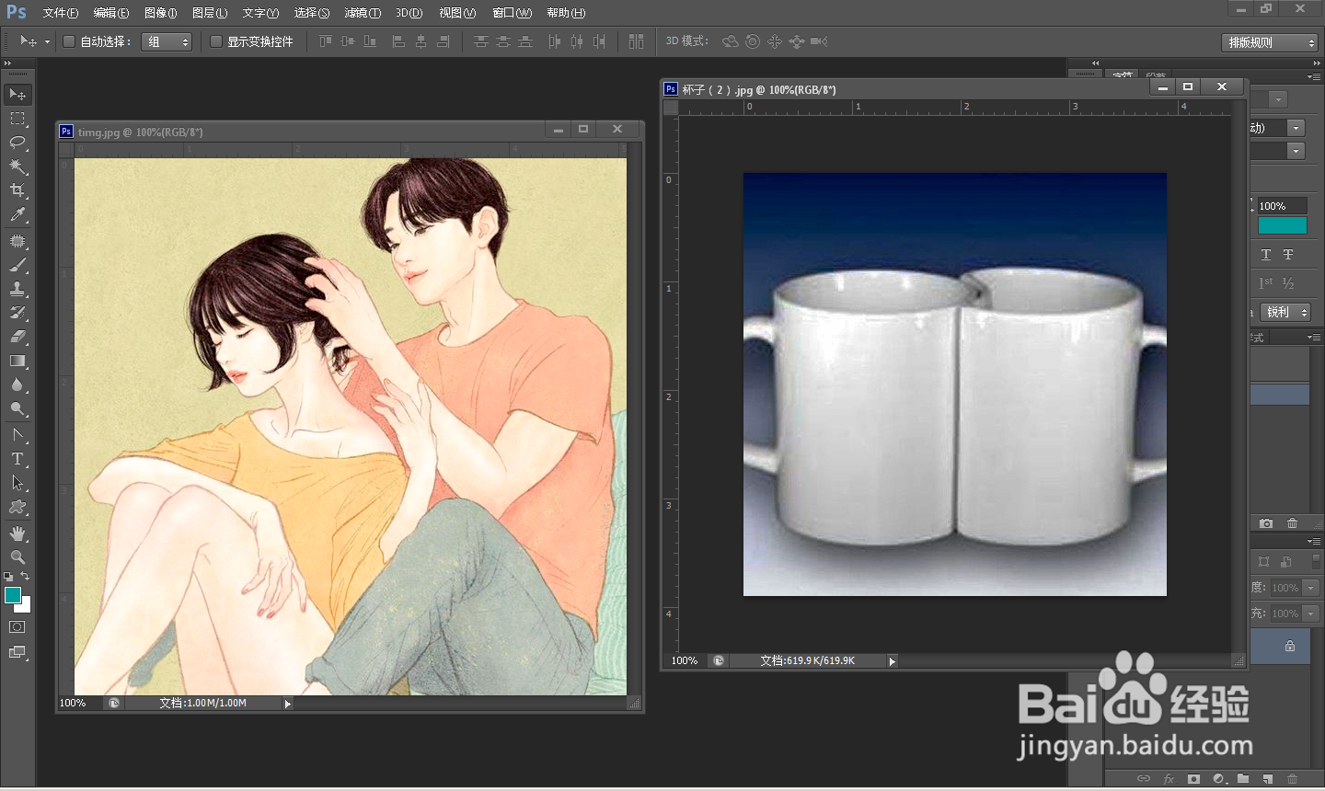Toggle underline text style button
This screenshot has height=791, width=1325.
1266,255
